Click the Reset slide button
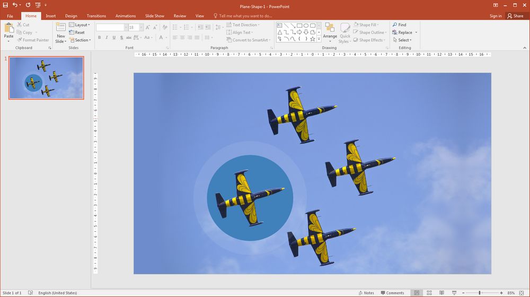 pos(77,32)
